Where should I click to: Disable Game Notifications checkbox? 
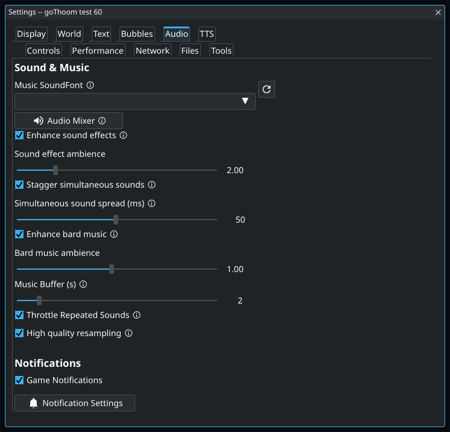pos(19,380)
